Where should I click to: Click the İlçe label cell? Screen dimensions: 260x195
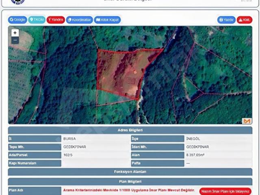[x=158, y=139]
